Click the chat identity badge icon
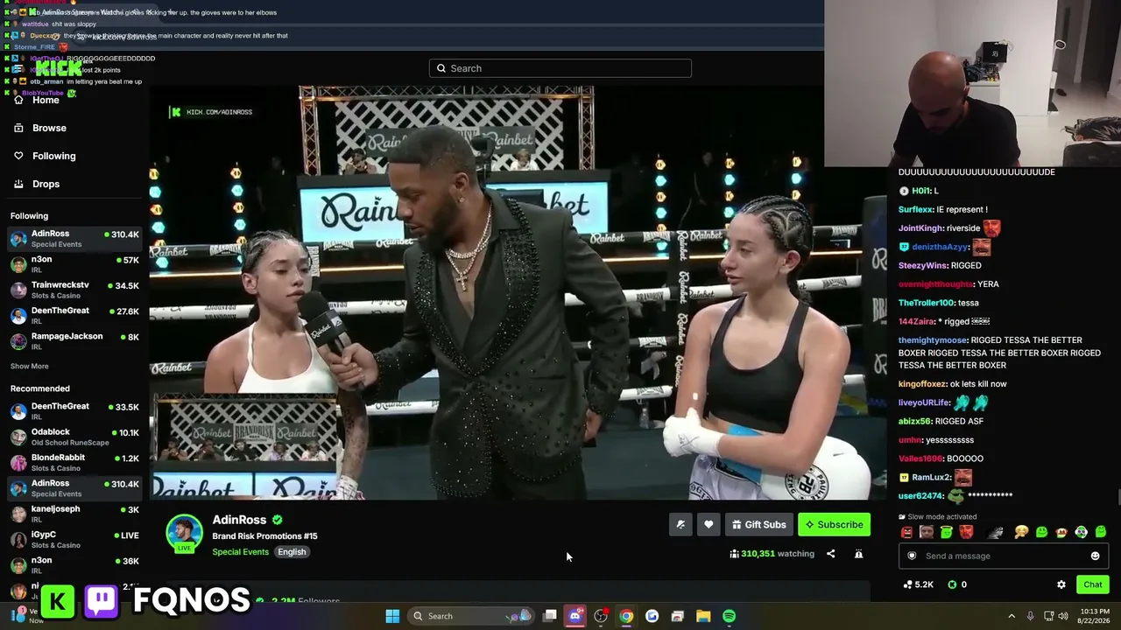1121x630 pixels. click(912, 556)
